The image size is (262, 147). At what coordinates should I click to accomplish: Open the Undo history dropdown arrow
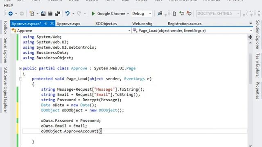[73, 13]
